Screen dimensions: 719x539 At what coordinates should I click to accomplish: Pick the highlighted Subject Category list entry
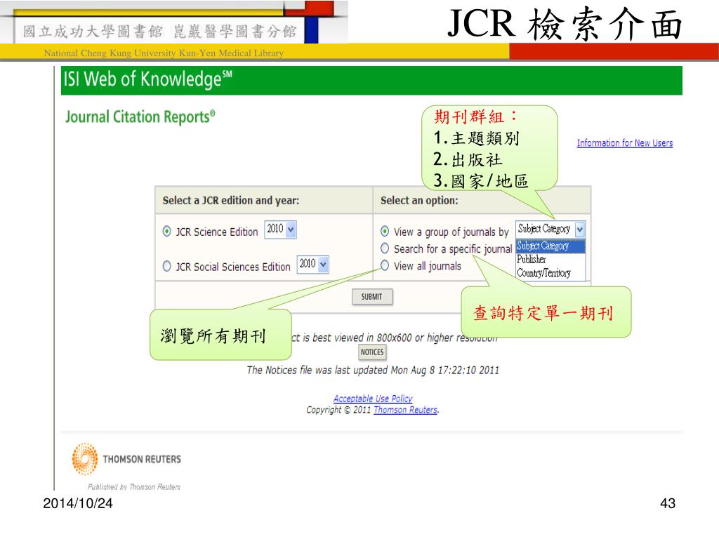tap(550, 246)
